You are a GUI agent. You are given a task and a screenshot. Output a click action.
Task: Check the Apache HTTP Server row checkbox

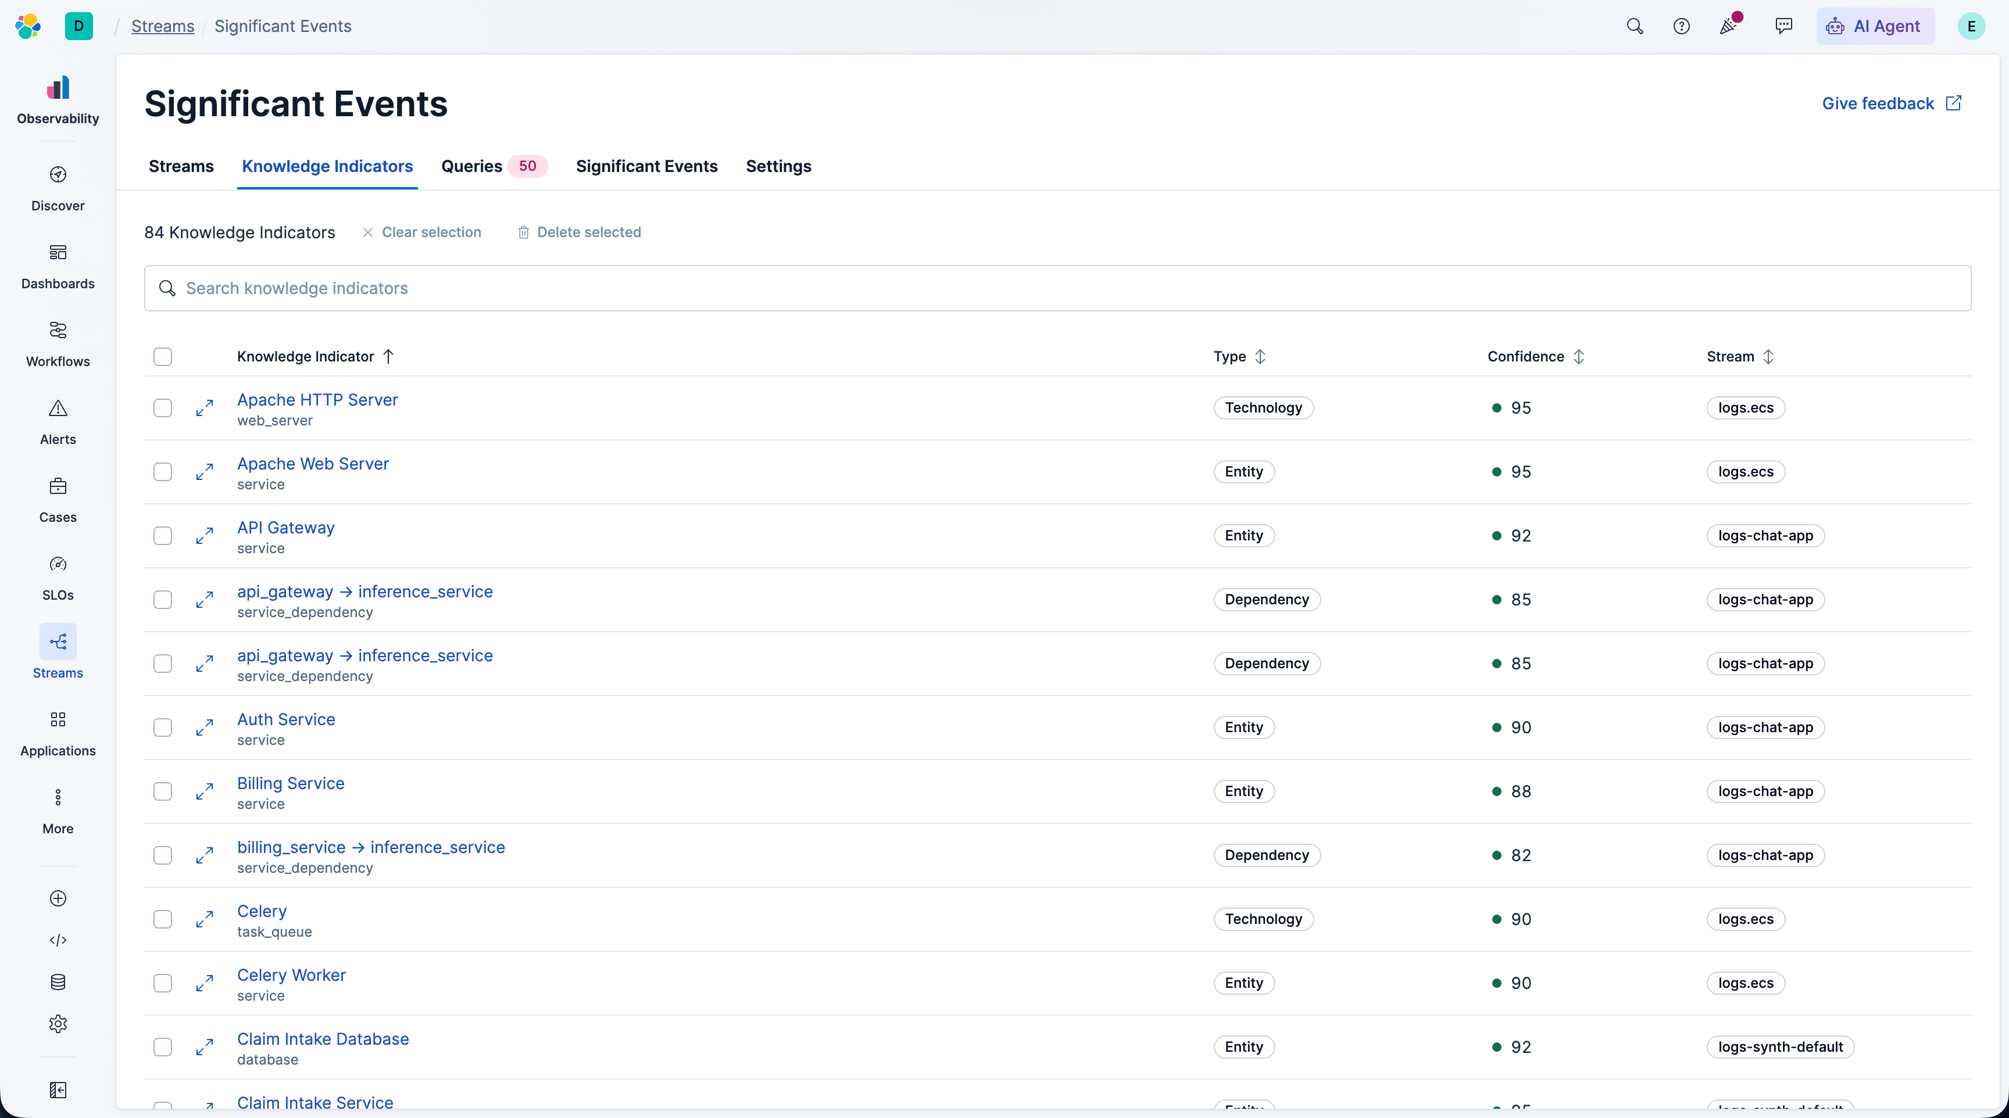click(x=162, y=408)
